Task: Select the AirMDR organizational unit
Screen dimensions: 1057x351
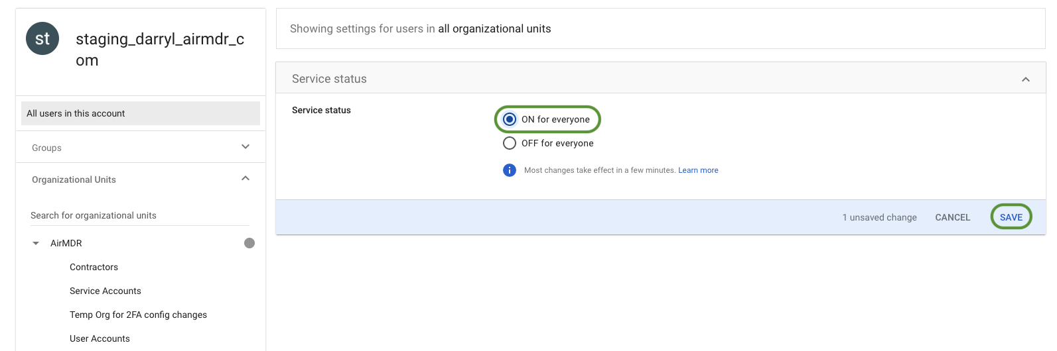Action: (66, 243)
